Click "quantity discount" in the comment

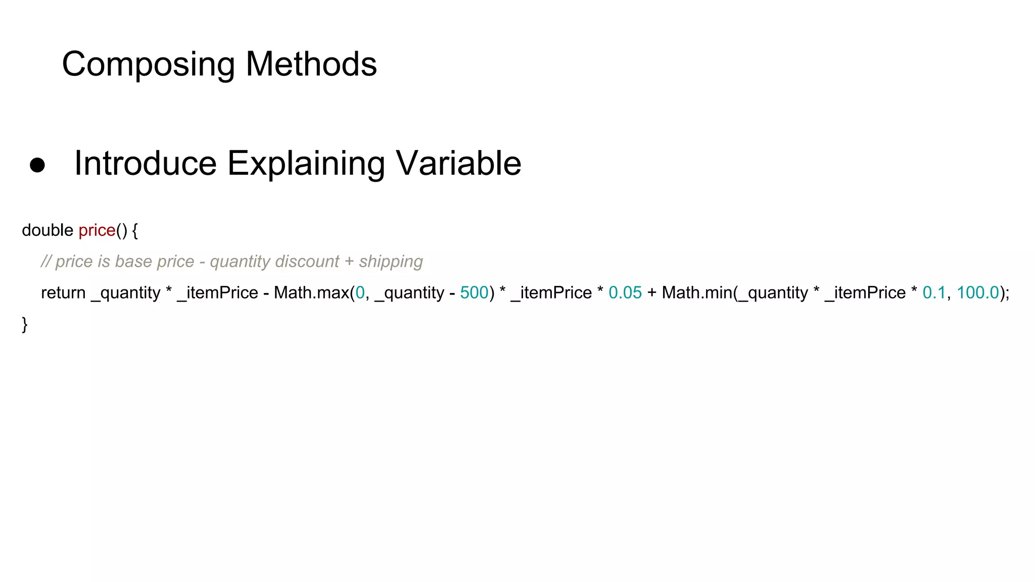coord(274,262)
